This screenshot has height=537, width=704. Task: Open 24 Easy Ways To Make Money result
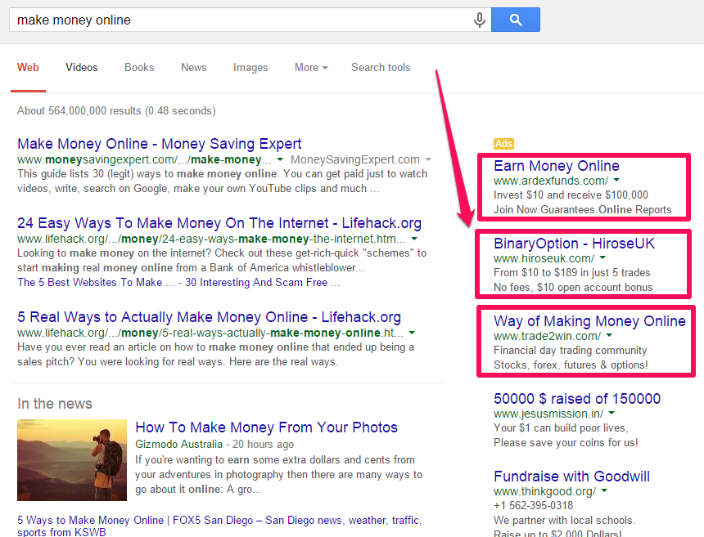(219, 223)
